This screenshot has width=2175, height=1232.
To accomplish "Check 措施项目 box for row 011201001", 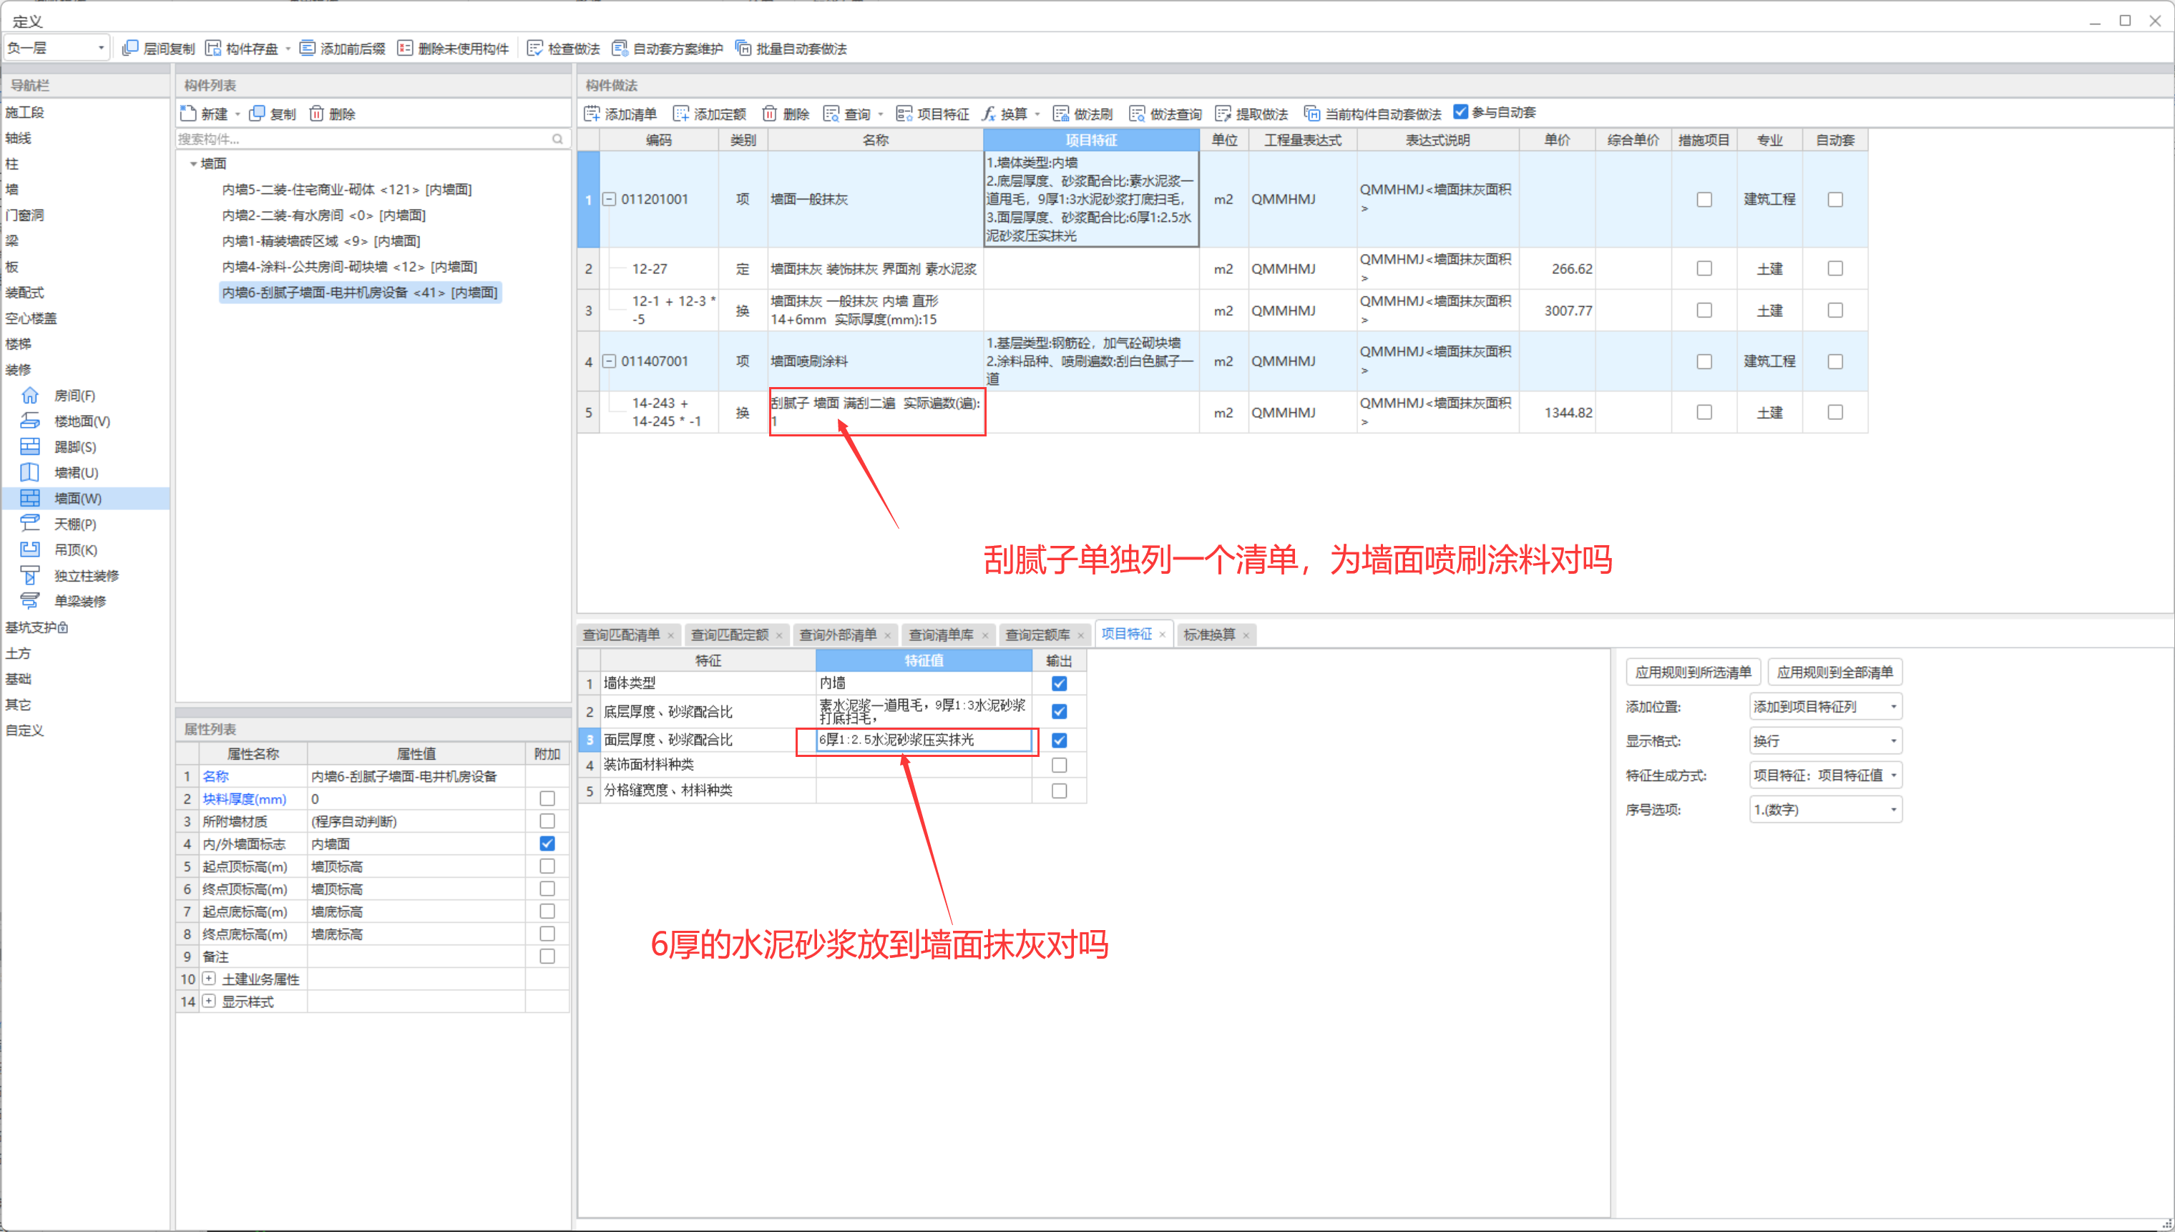I will (x=1704, y=200).
